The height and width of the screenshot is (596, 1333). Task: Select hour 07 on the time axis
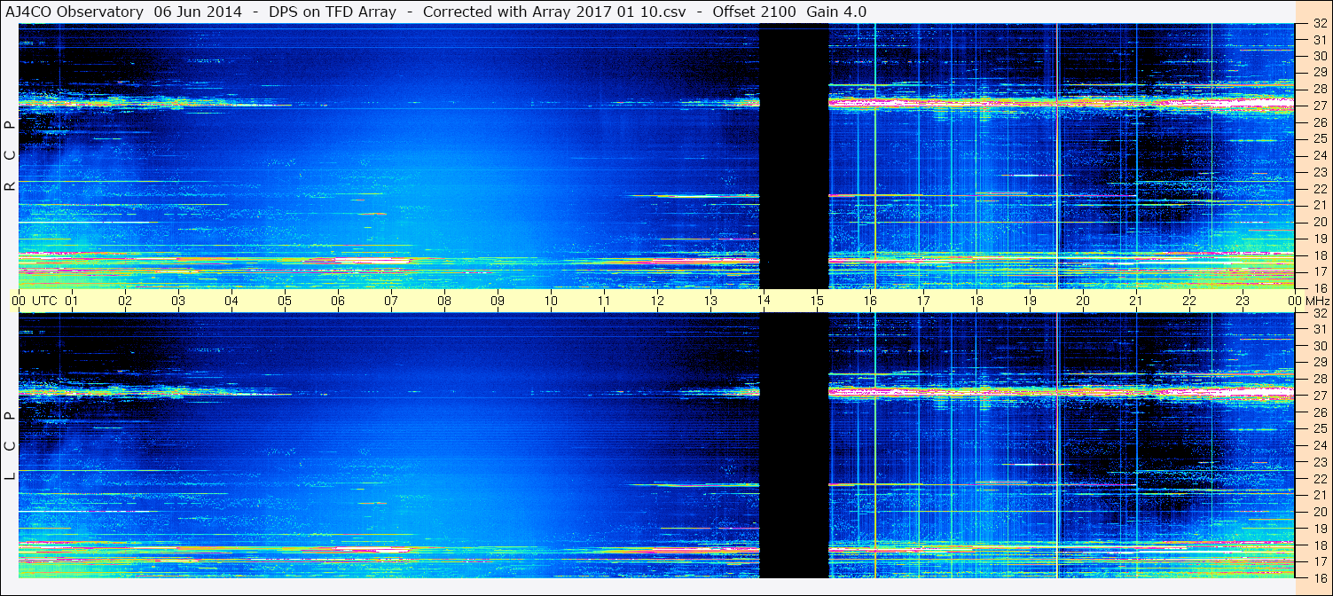(391, 301)
